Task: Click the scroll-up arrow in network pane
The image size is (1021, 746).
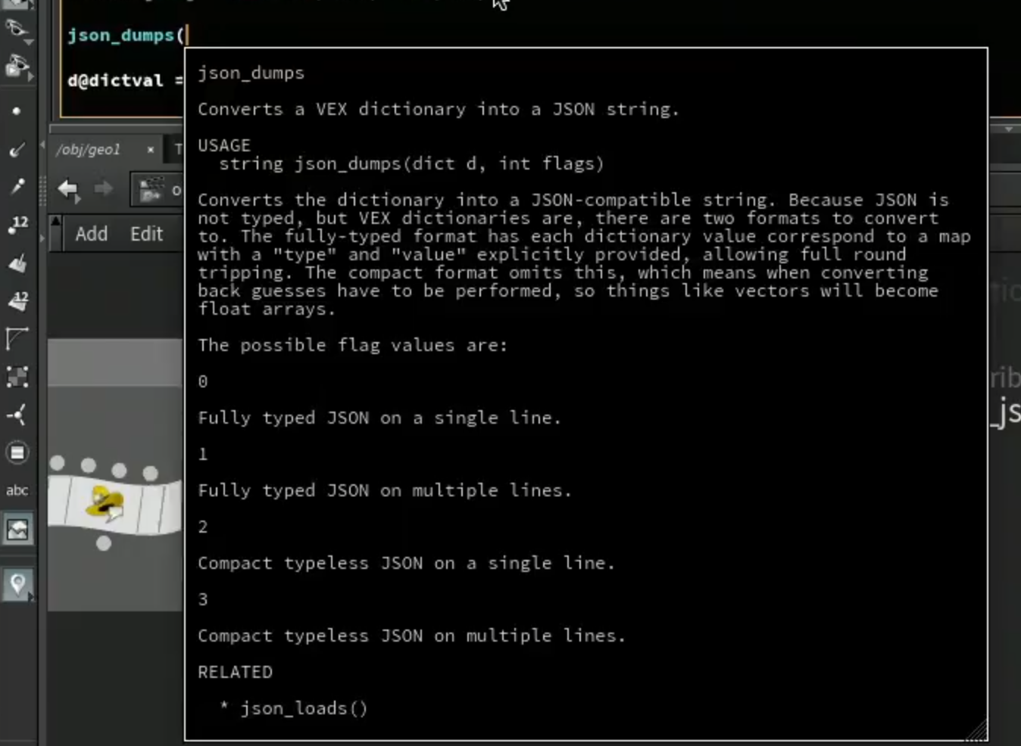Action: click(55, 221)
